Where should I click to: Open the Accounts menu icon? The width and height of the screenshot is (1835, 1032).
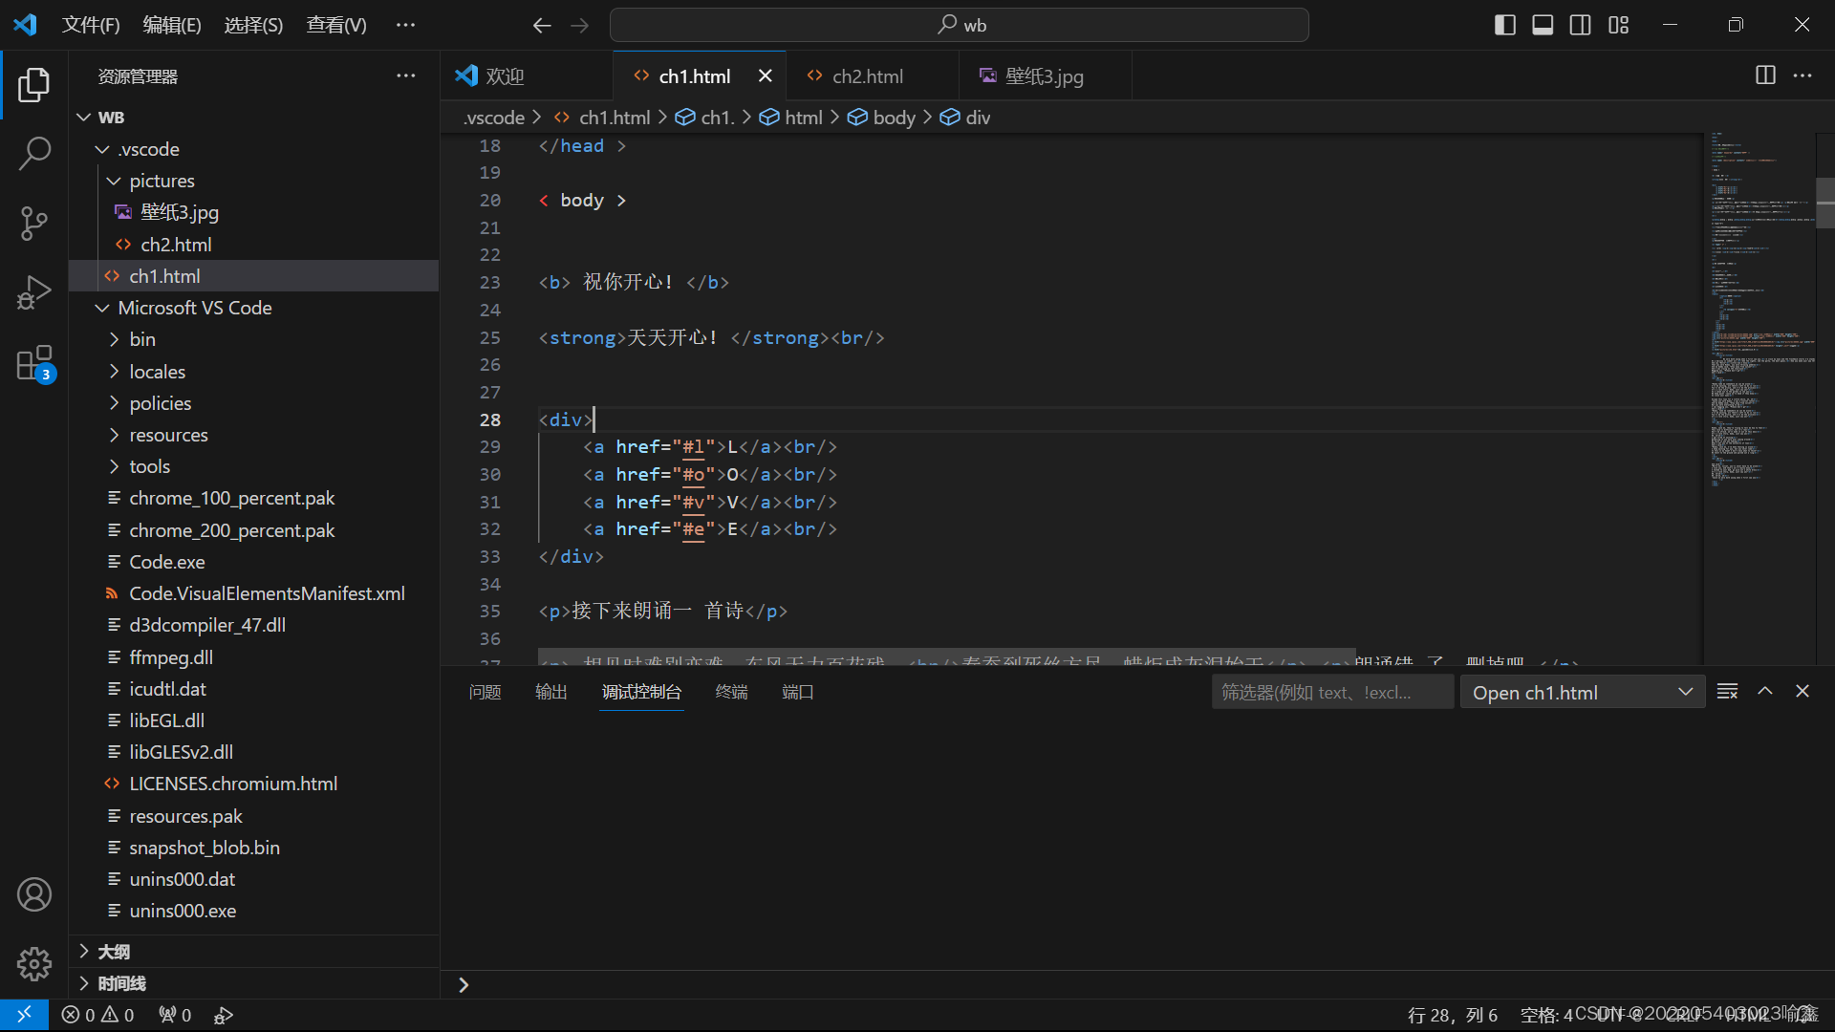coord(34,894)
